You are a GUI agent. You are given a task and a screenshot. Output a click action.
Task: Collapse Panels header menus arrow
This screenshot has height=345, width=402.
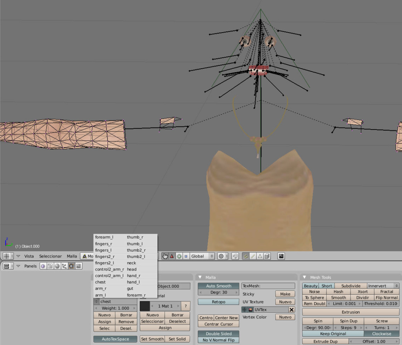pos(18,266)
